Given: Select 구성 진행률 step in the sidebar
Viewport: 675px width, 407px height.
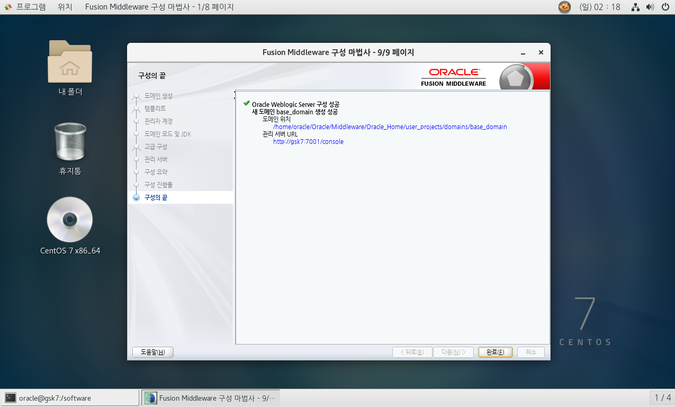Looking at the screenshot, I should (x=158, y=185).
